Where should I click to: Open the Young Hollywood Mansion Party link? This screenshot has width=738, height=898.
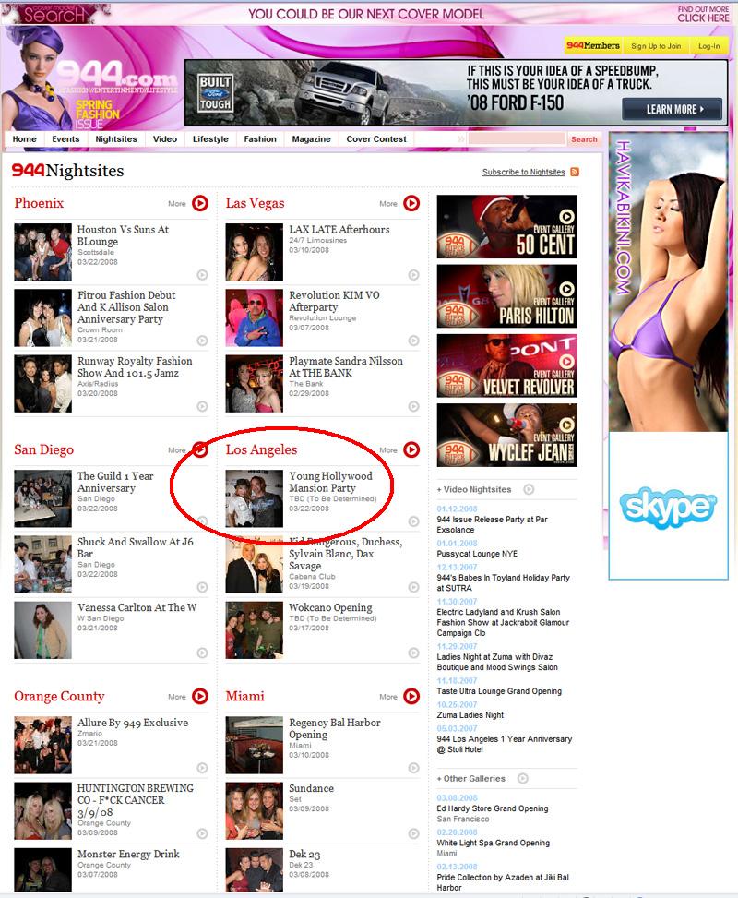pos(330,482)
